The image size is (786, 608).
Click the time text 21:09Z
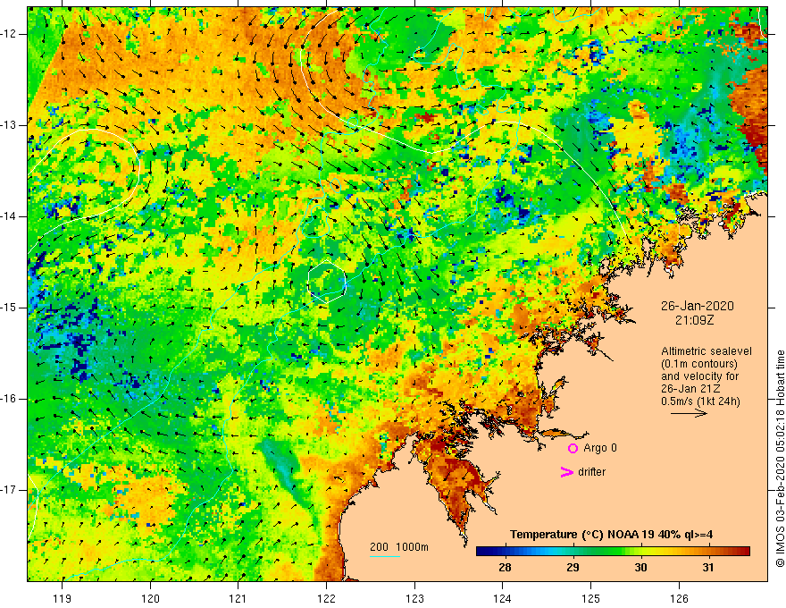[x=694, y=320]
